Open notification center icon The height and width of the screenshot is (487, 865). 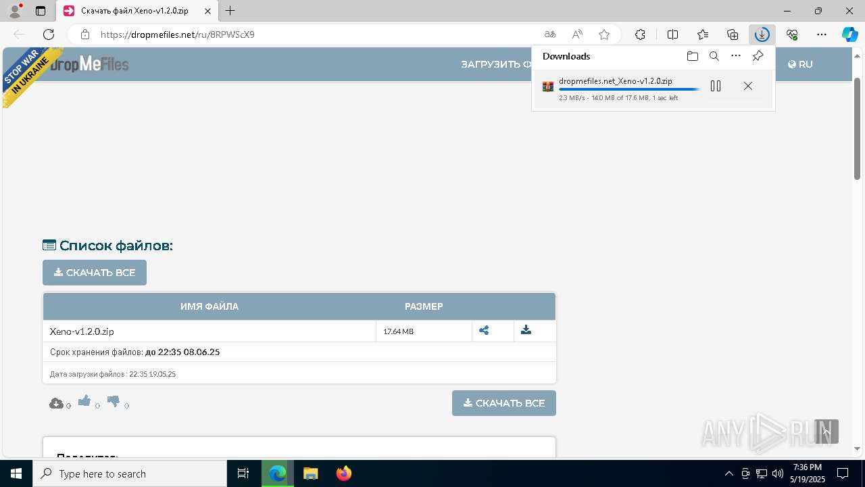(843, 473)
